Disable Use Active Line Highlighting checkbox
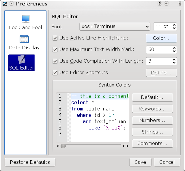This screenshot has height=171, width=185. 55,38
